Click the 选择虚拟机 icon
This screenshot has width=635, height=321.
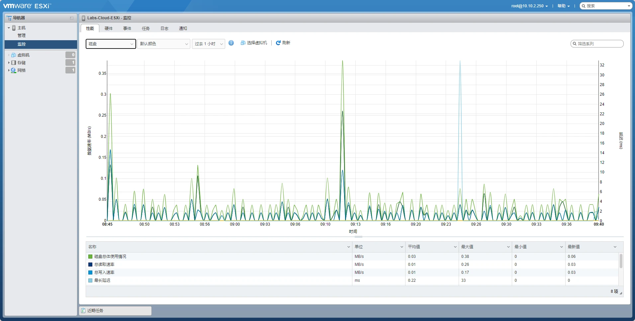coord(243,43)
